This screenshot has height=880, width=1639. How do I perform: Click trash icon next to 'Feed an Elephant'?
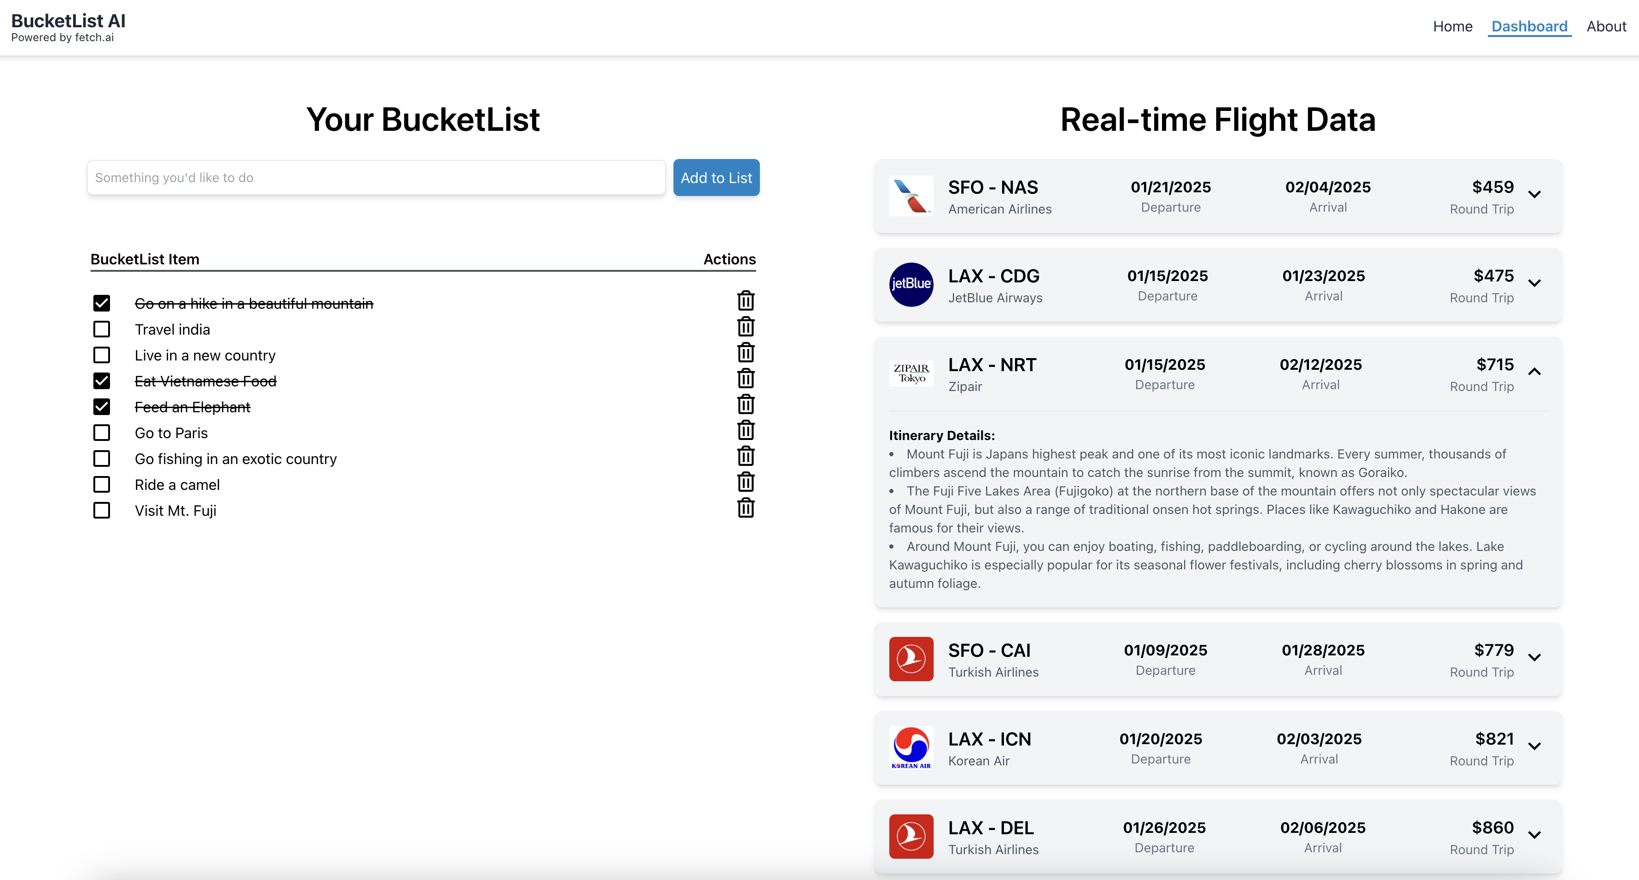tap(746, 405)
